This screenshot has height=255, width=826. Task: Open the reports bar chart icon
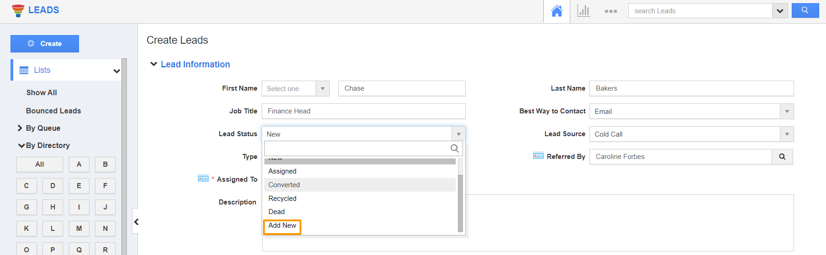pyautogui.click(x=584, y=11)
